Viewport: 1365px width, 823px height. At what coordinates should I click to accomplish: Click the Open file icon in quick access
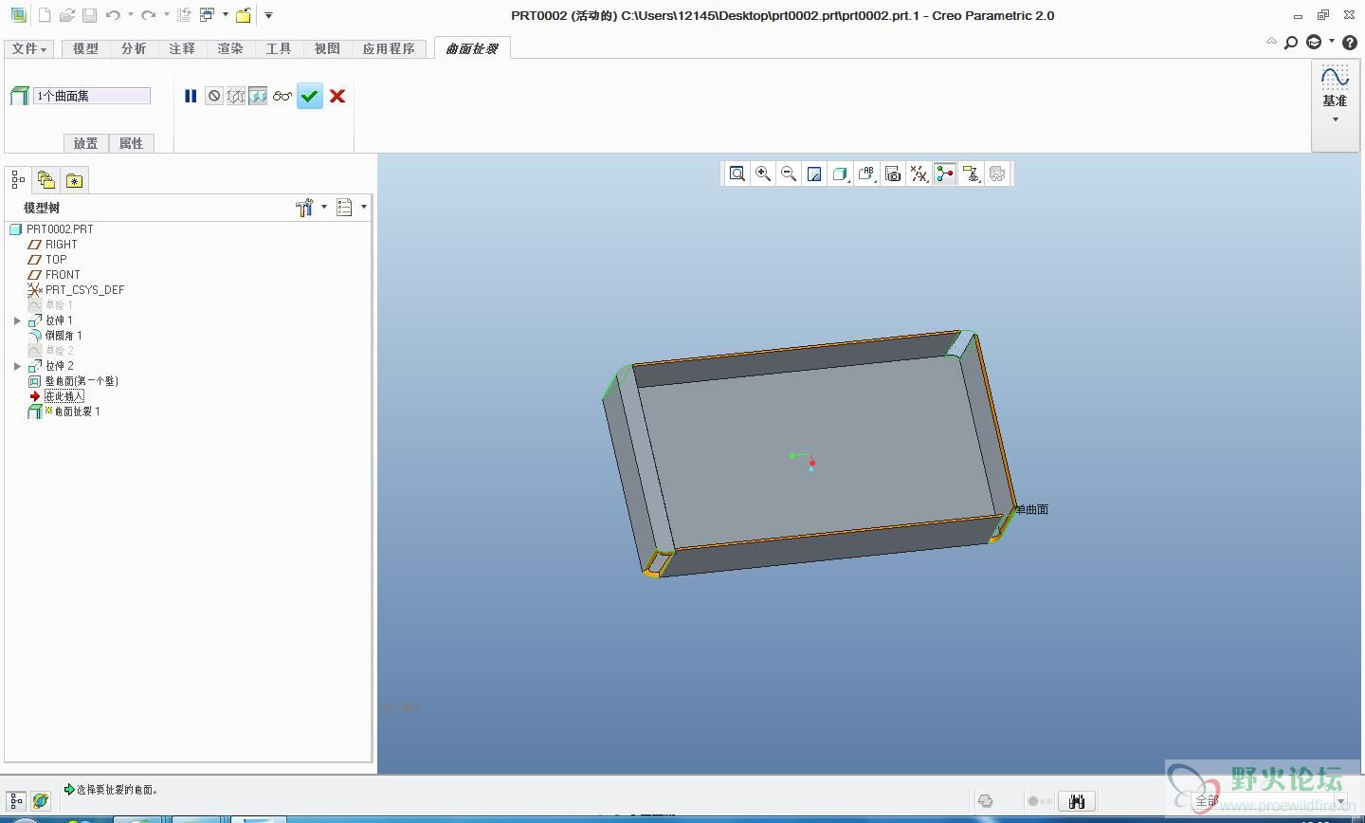pyautogui.click(x=66, y=15)
